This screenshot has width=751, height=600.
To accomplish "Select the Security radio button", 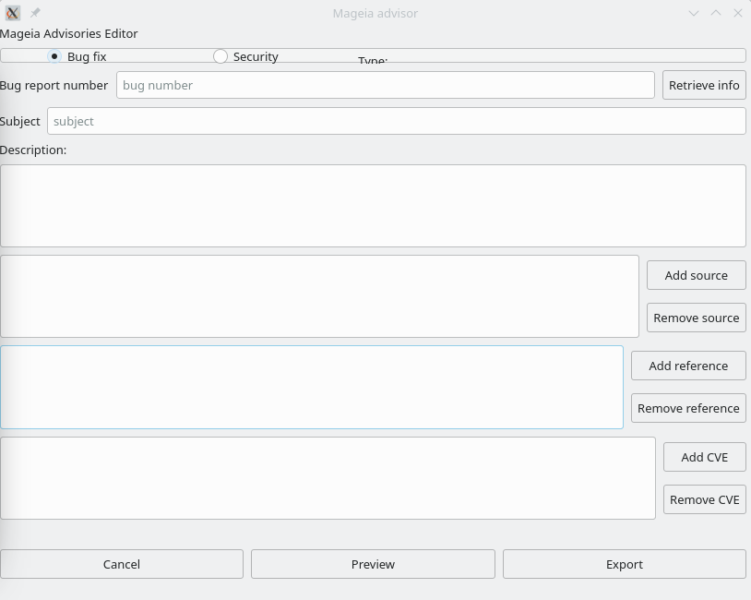I will (221, 56).
